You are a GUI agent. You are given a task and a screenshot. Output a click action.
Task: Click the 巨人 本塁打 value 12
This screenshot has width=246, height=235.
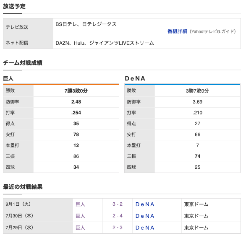point(76,145)
